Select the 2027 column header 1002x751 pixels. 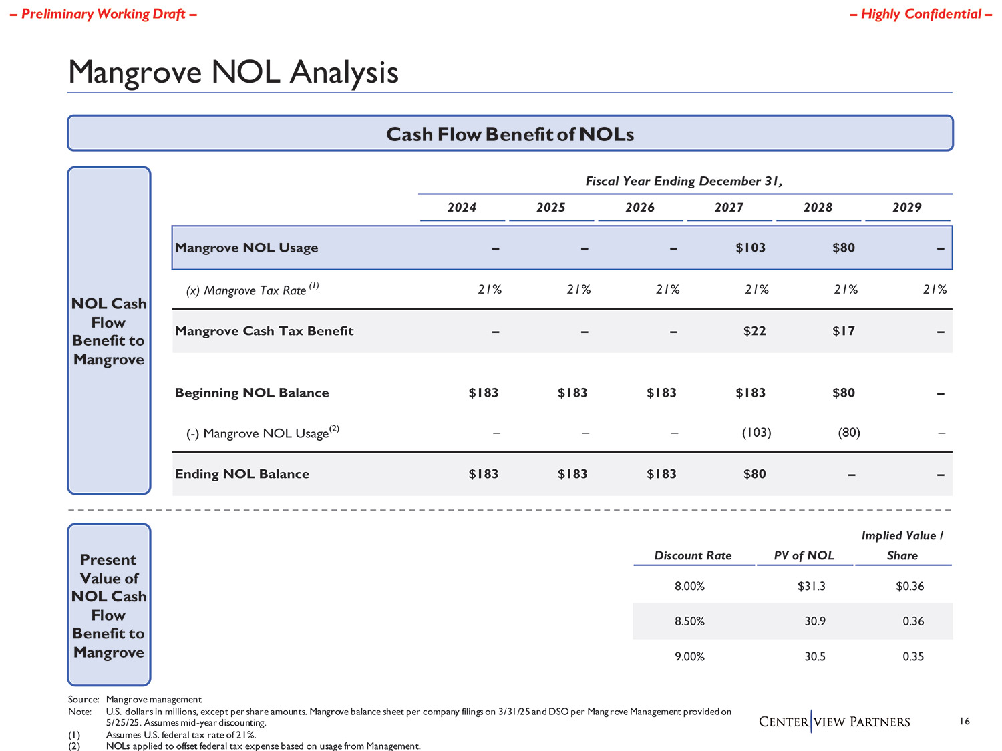[729, 208]
